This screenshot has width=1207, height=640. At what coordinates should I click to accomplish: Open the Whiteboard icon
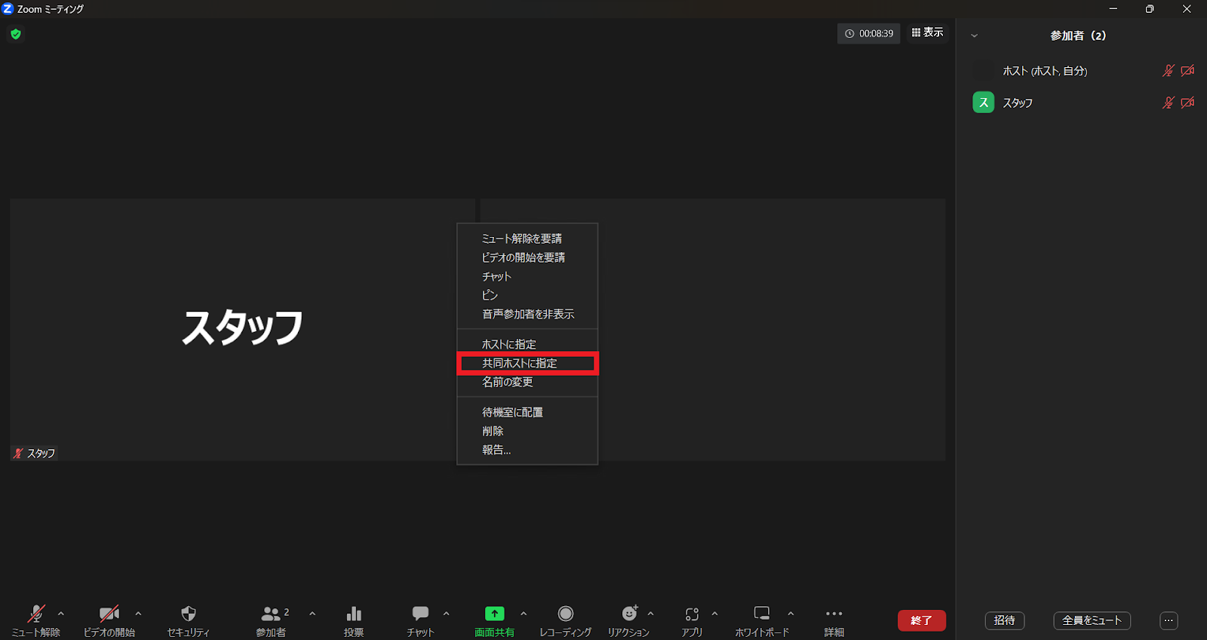[x=762, y=614]
